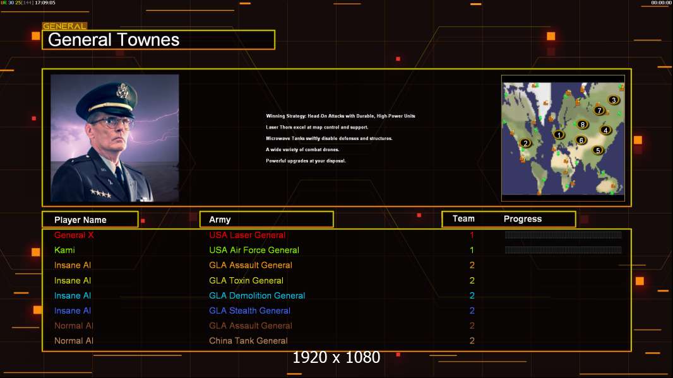Click Insane AI in GLA Toxin row

tap(73, 280)
